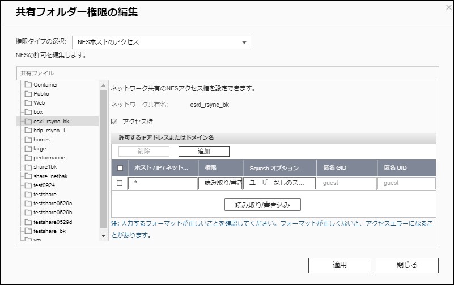454x285 pixels.
Task: Select testshare0529a in the folder tree
Action: (x=52, y=203)
